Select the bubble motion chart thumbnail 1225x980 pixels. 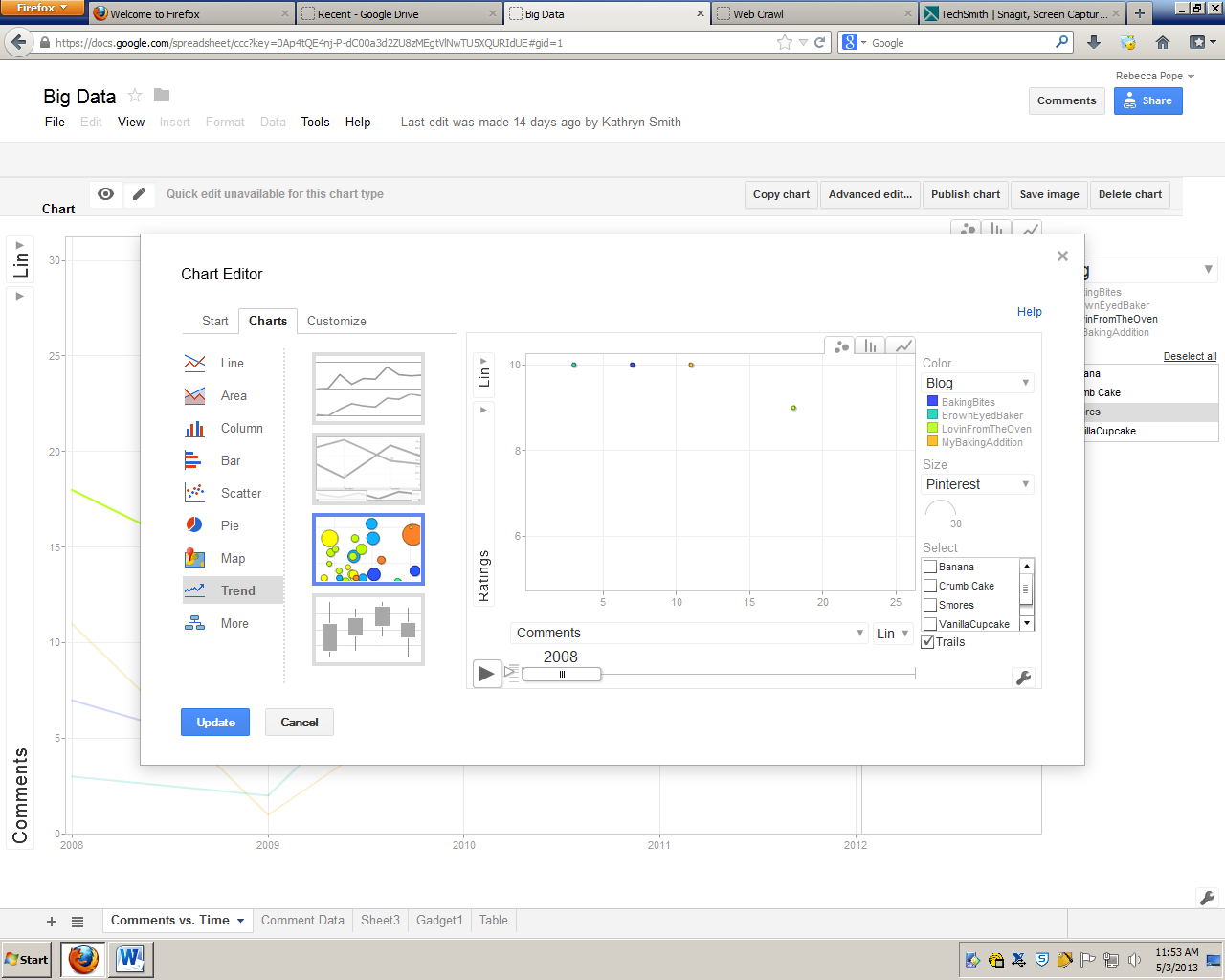(x=368, y=549)
